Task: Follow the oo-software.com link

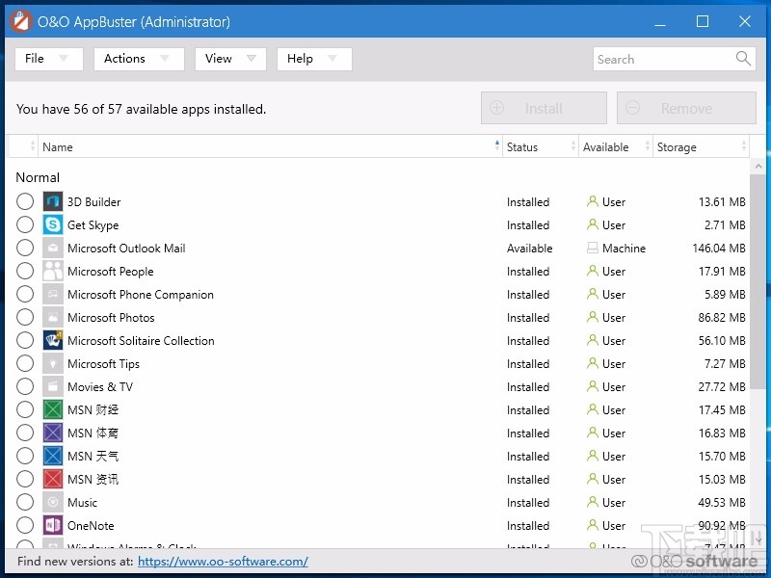Action: click(x=223, y=561)
